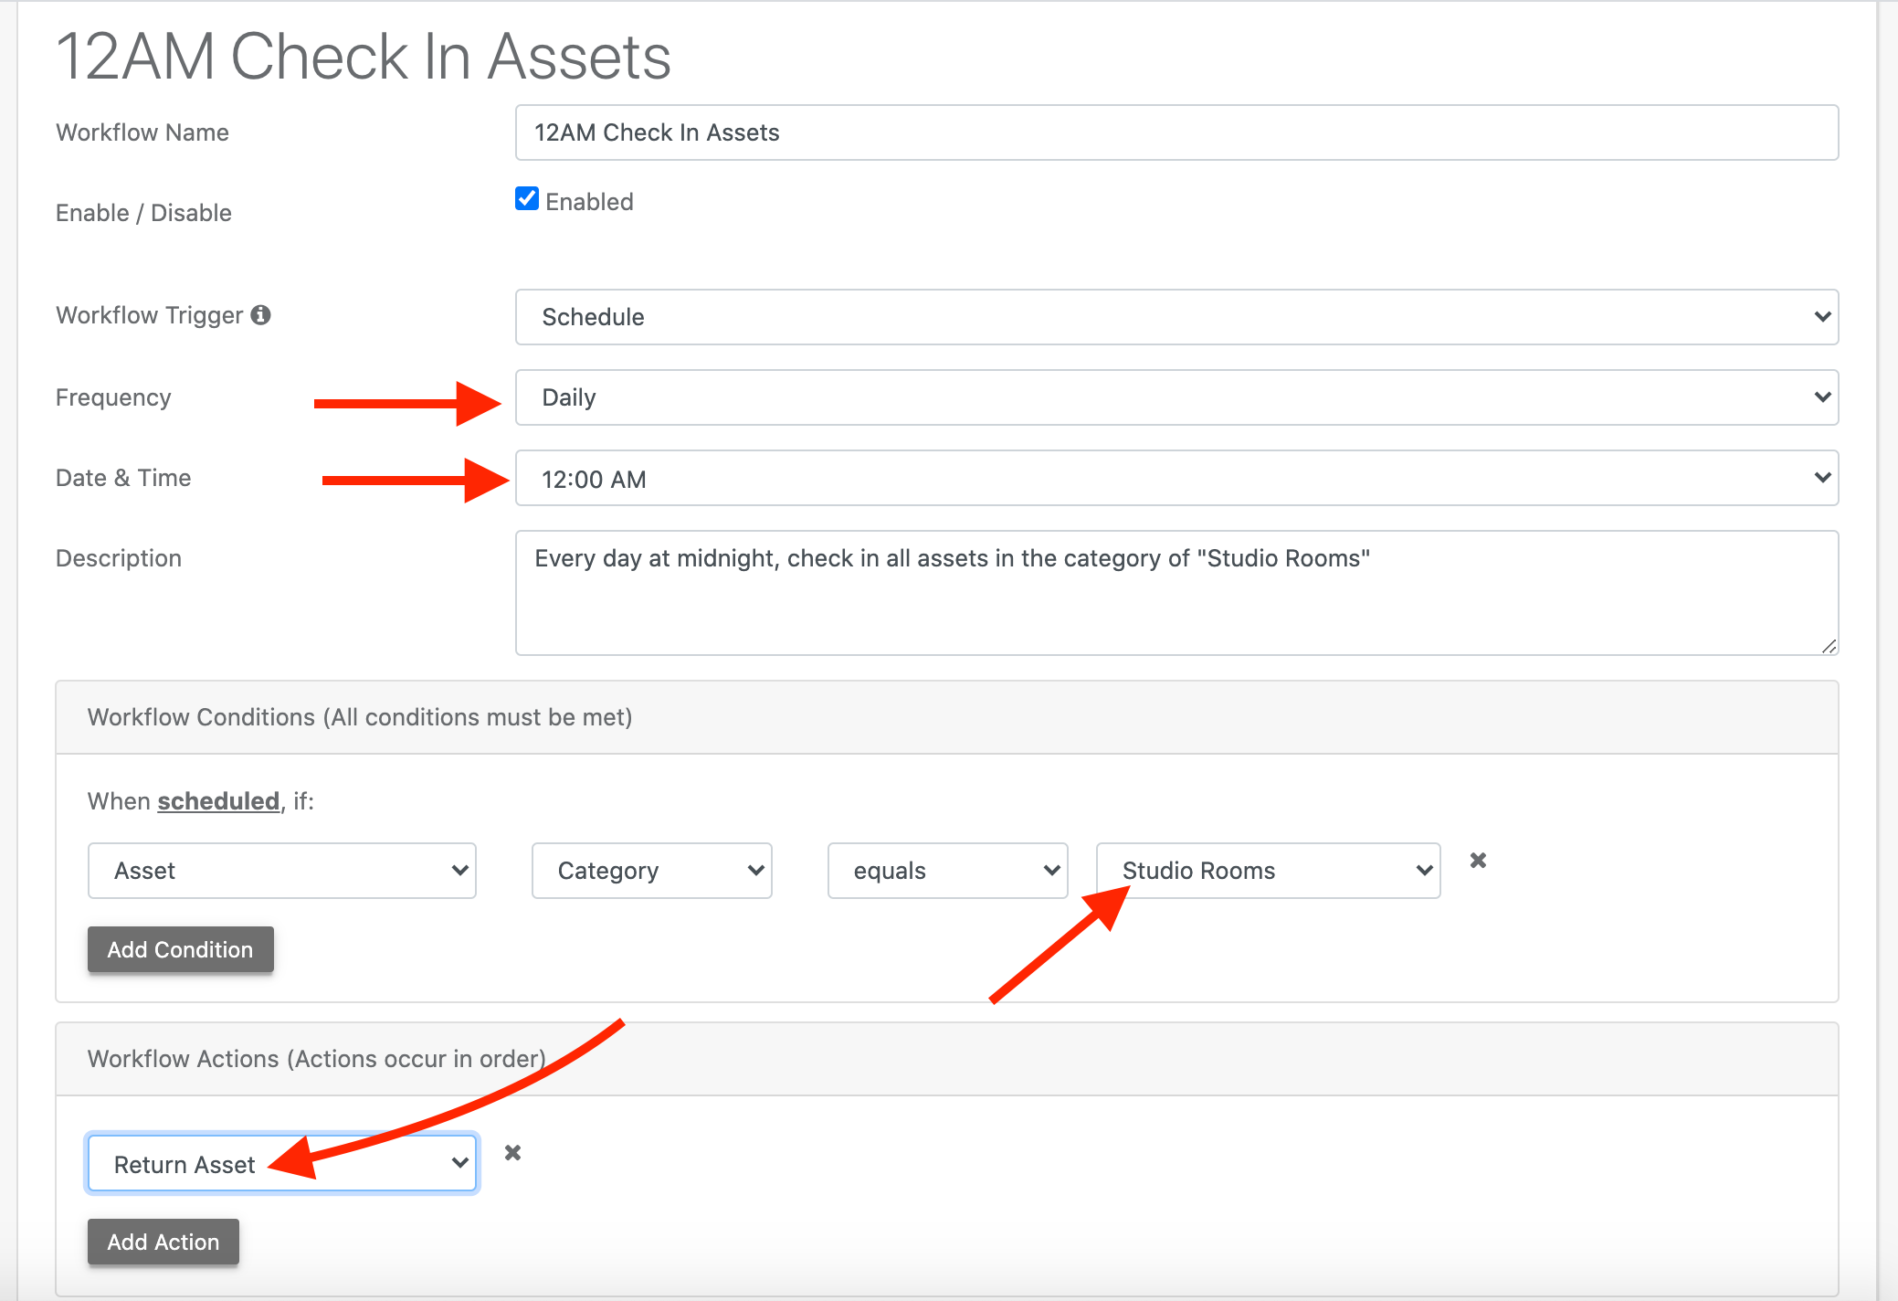Screen dimensions: 1898x1301
Task: Remove the Studio Rooms condition row
Action: click(x=1478, y=861)
